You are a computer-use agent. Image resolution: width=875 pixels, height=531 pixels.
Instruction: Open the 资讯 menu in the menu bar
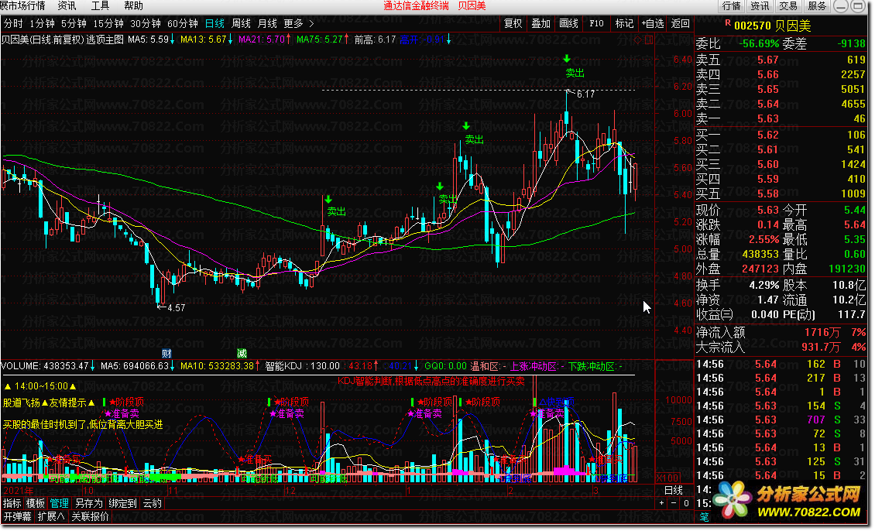[67, 6]
